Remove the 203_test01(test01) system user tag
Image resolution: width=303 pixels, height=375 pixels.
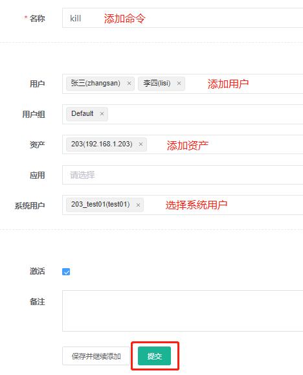[x=138, y=205]
